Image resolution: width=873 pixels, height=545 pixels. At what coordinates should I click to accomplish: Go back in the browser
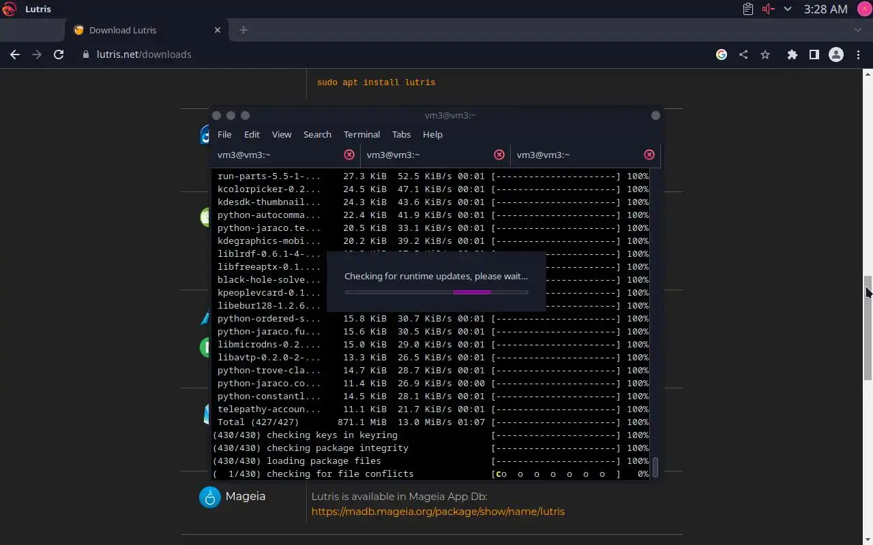15,54
